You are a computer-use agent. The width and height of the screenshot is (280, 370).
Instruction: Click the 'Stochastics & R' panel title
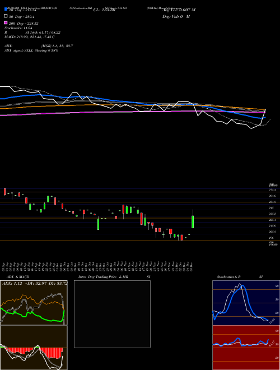228,277
